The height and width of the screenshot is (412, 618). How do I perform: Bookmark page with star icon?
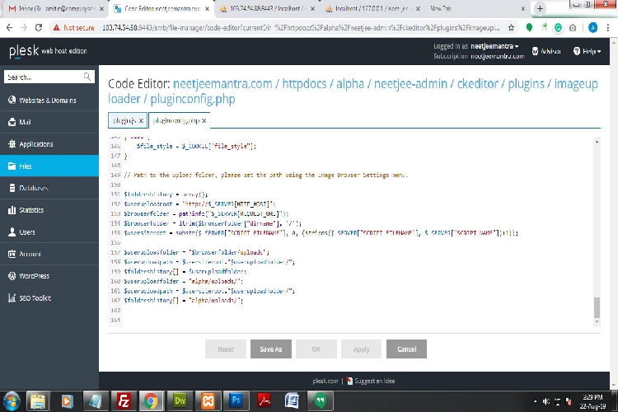pyautogui.click(x=511, y=27)
